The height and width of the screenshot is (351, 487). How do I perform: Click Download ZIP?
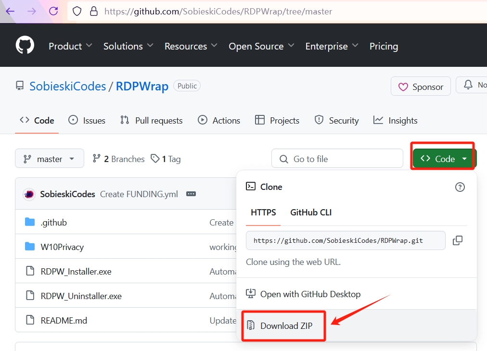tap(286, 326)
